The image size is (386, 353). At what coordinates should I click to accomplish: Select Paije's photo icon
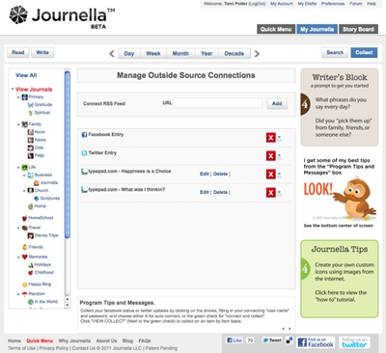pos(31,155)
